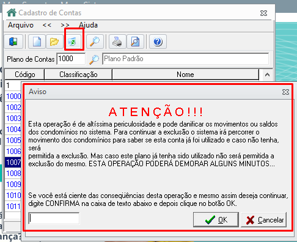Click the scroll up arrow of accounts list
Viewport: 297px width, 242px height.
267,75
